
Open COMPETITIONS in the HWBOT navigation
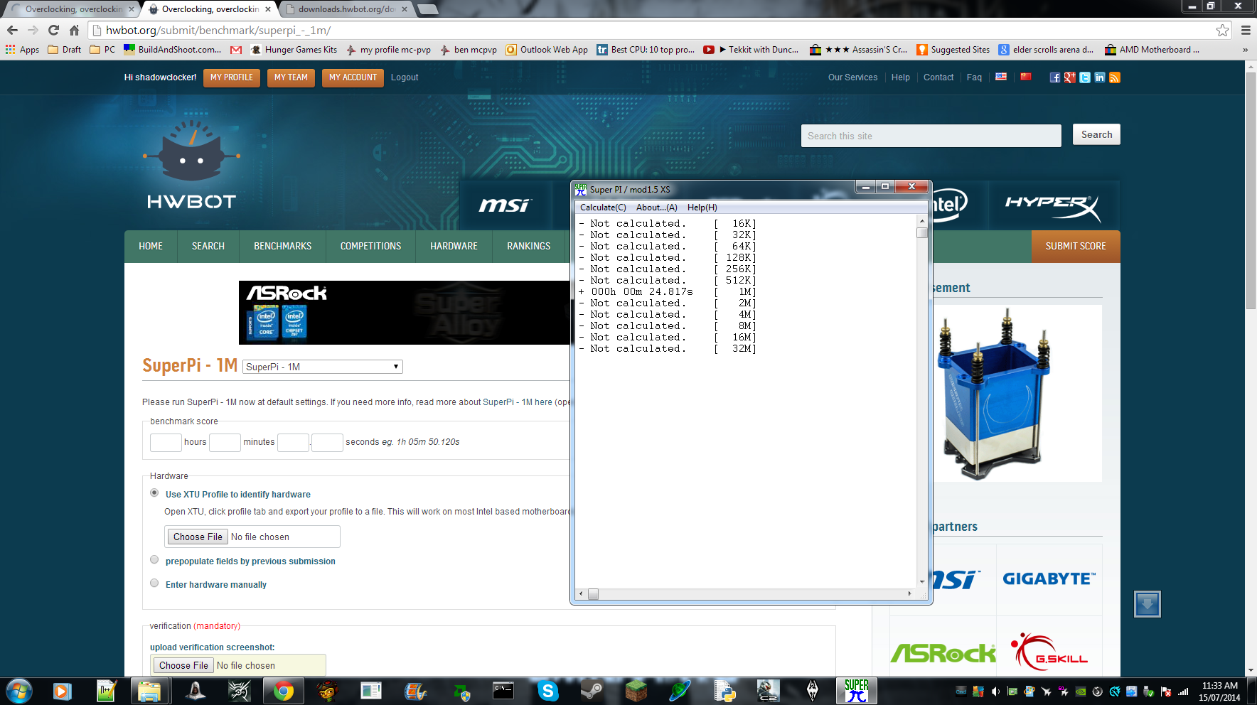pos(370,247)
